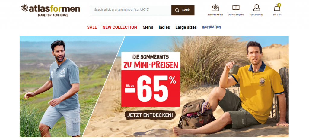Open My account user icon

point(256,8)
